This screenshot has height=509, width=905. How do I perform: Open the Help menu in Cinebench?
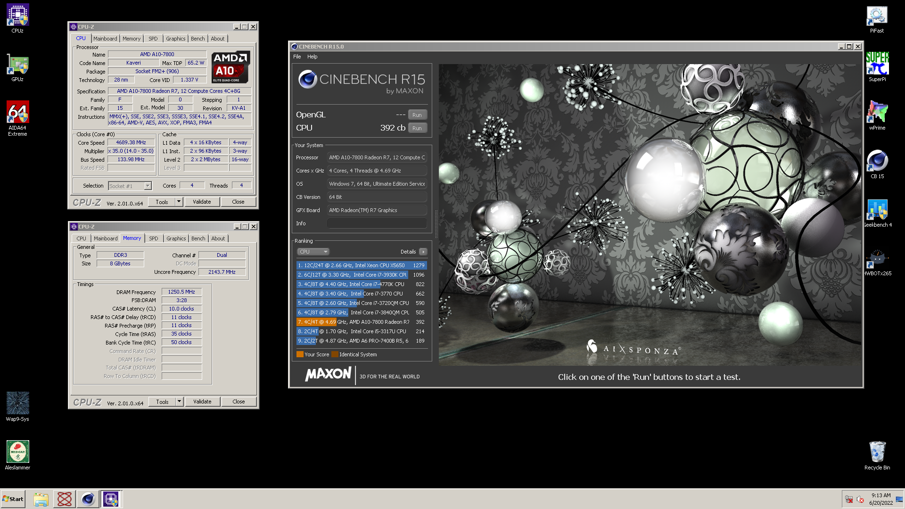[x=313, y=57]
